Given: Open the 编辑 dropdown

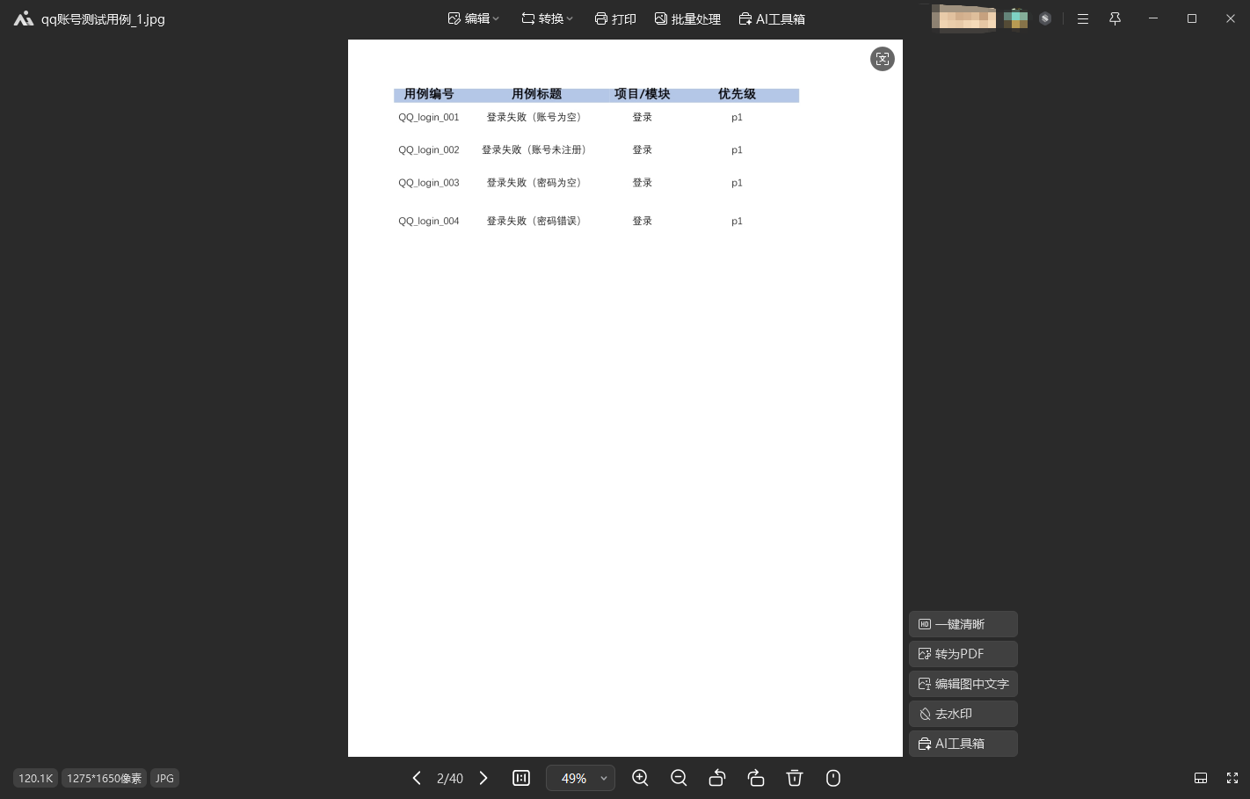Looking at the screenshot, I should pyautogui.click(x=473, y=18).
